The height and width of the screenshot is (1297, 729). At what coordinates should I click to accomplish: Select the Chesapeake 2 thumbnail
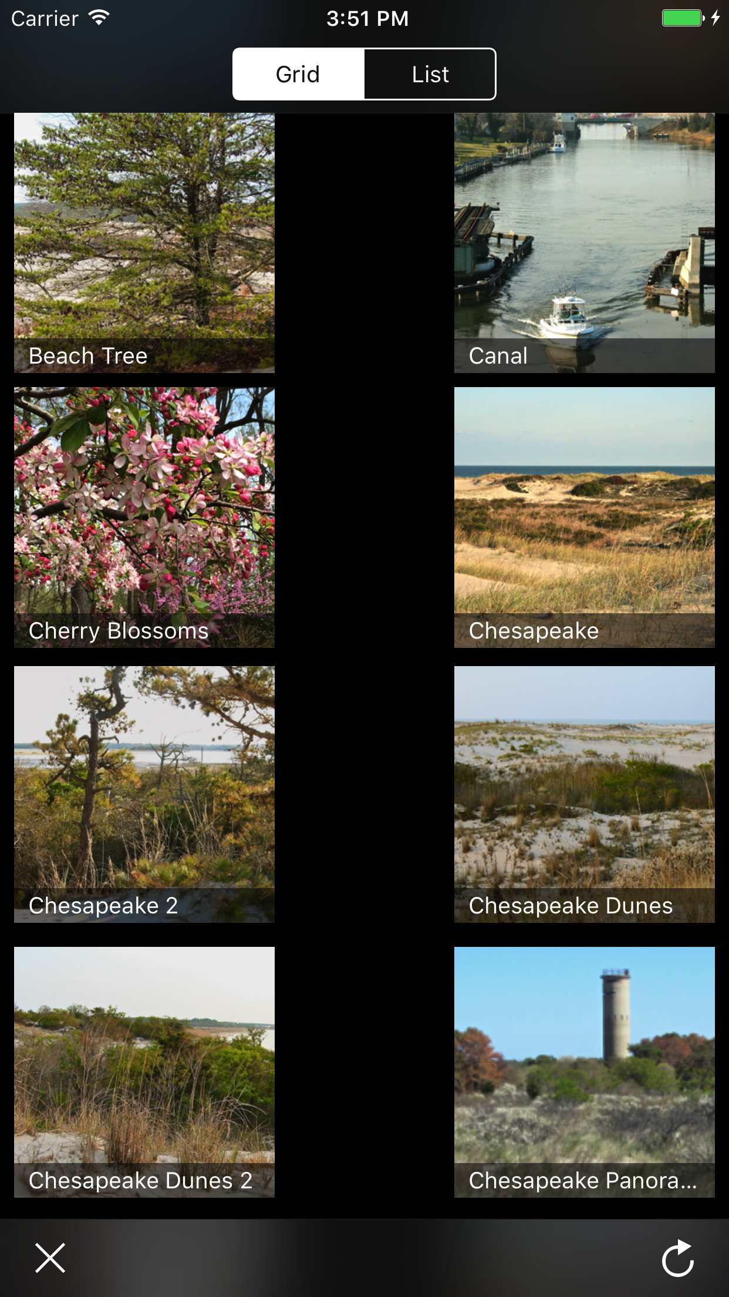point(144,794)
